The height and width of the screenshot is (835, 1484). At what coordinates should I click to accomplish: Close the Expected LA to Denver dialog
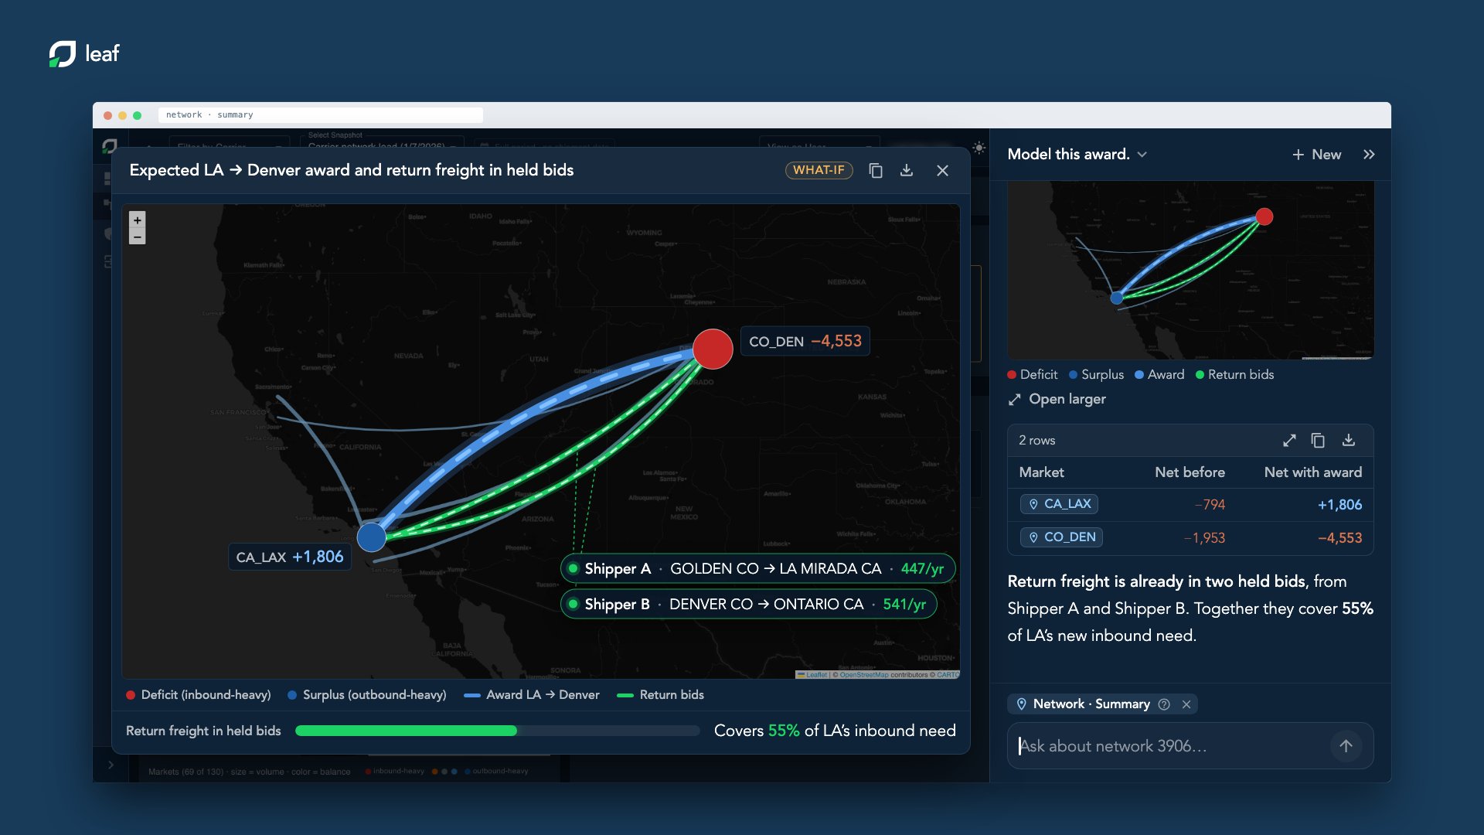pyautogui.click(x=942, y=170)
